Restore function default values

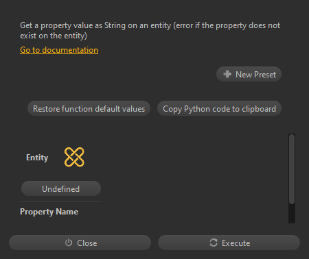click(89, 108)
